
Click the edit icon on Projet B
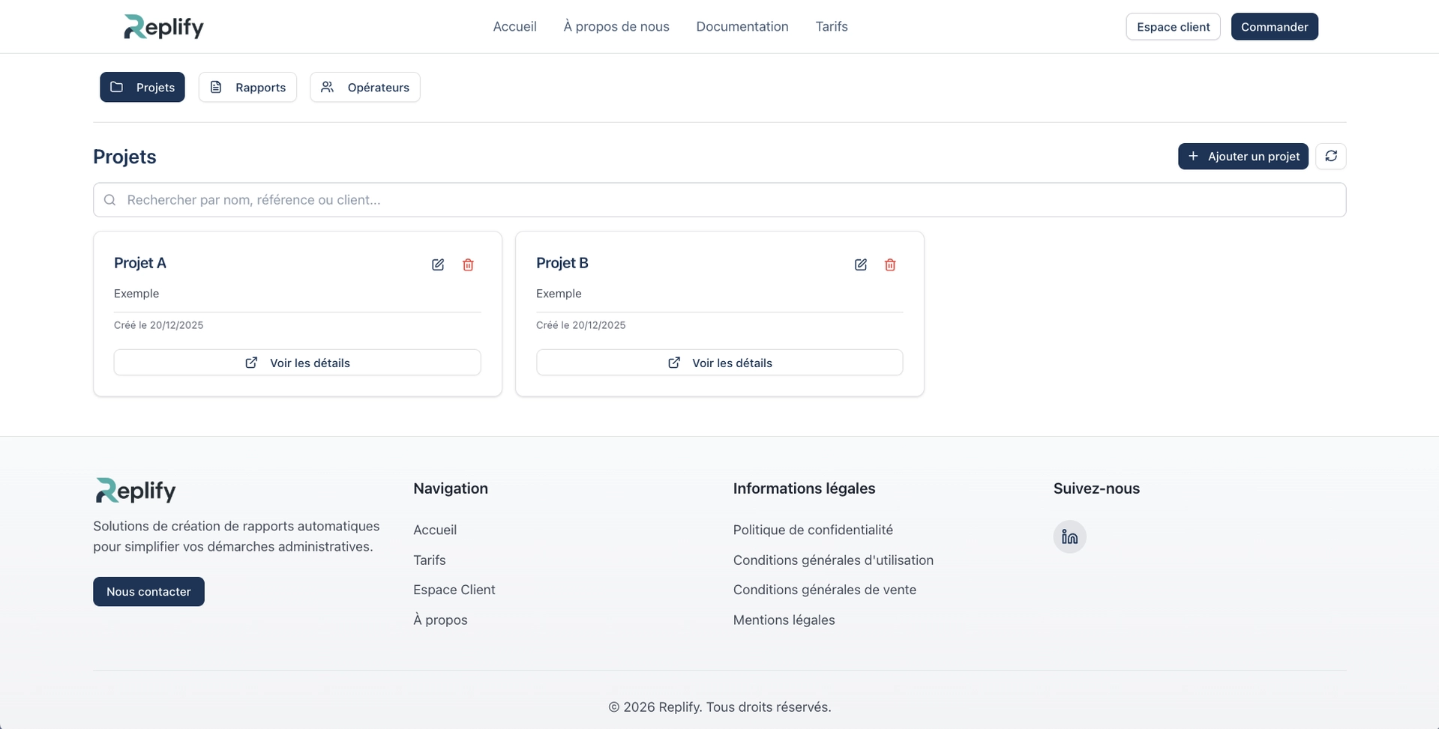860,264
